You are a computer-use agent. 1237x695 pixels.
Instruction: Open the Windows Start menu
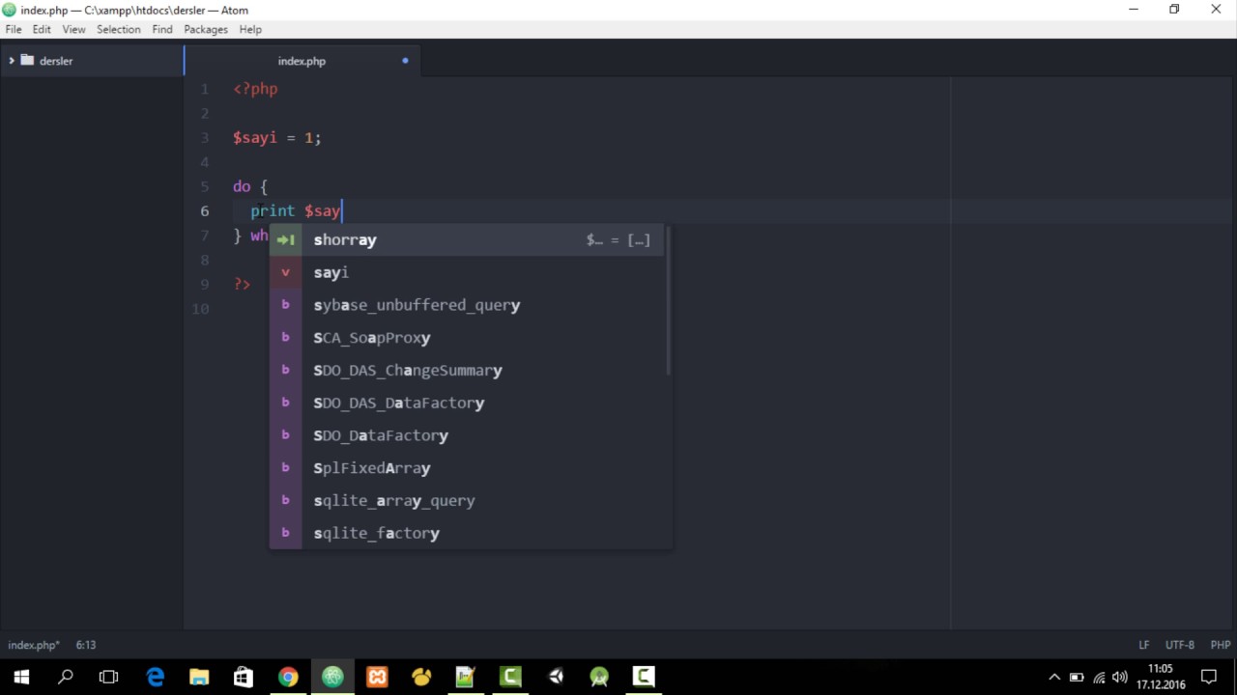21,677
